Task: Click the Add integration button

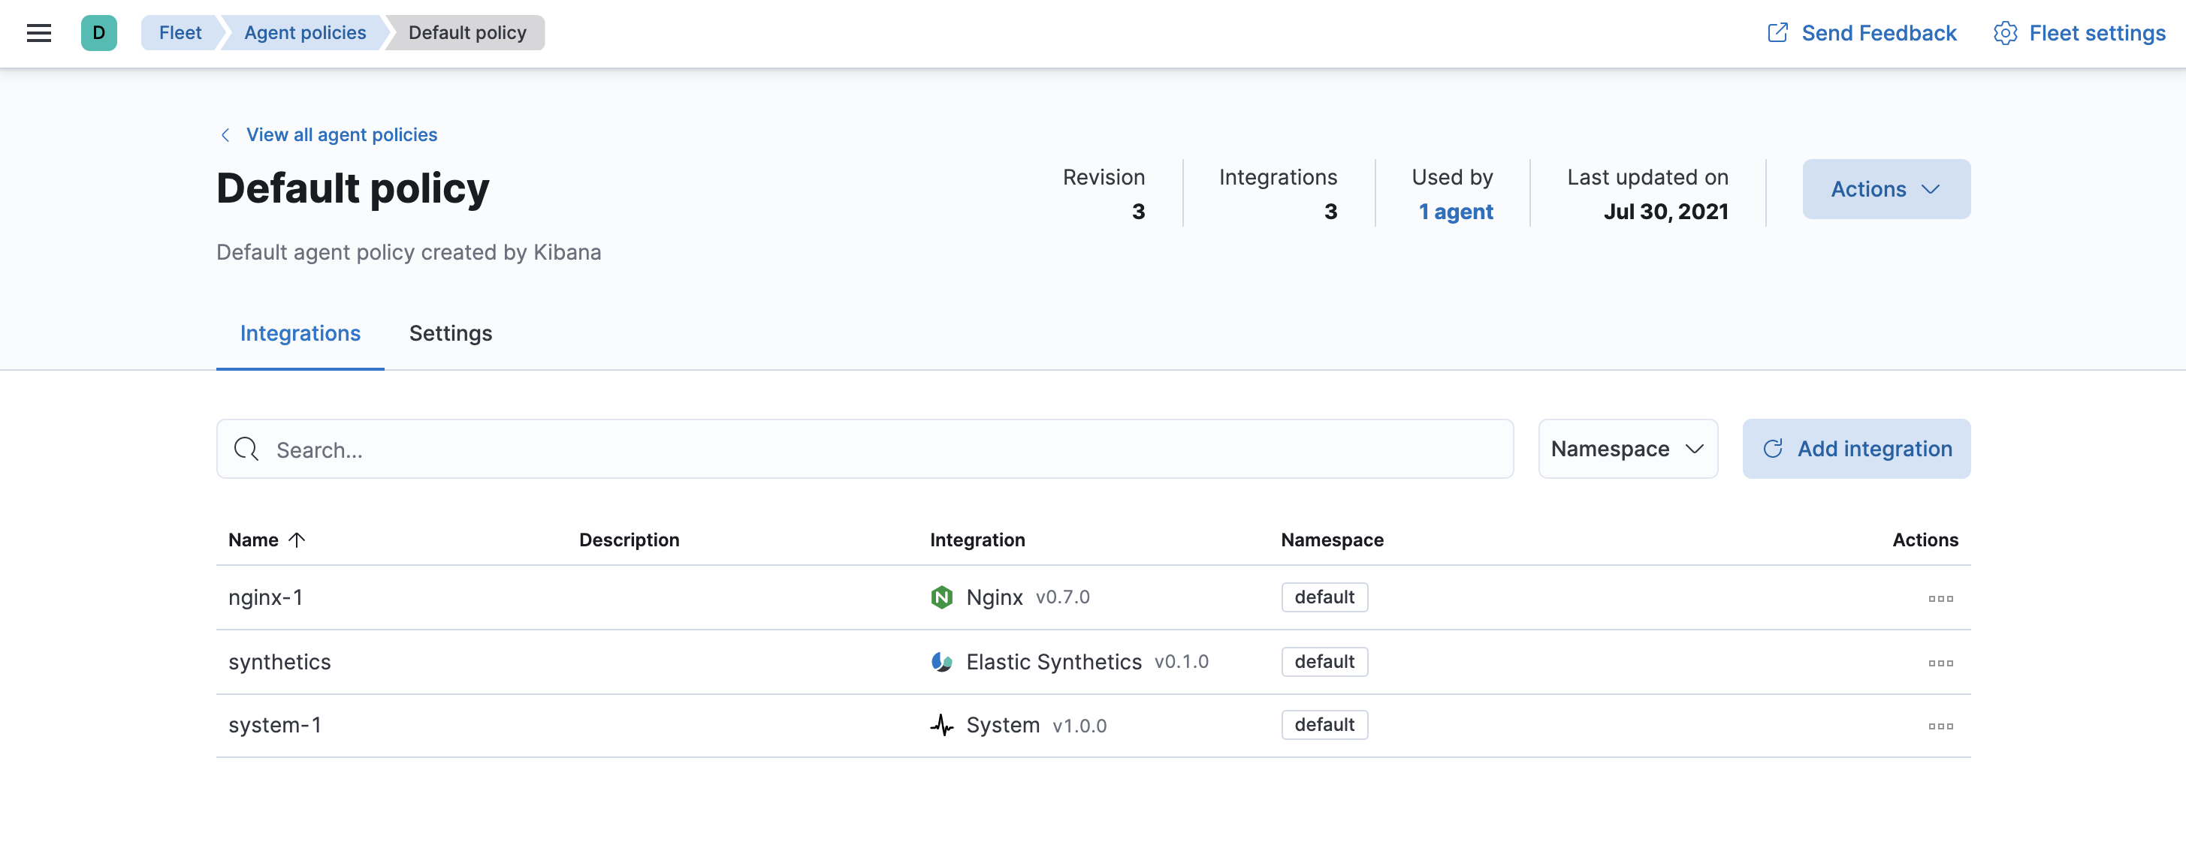Action: pos(1856,448)
